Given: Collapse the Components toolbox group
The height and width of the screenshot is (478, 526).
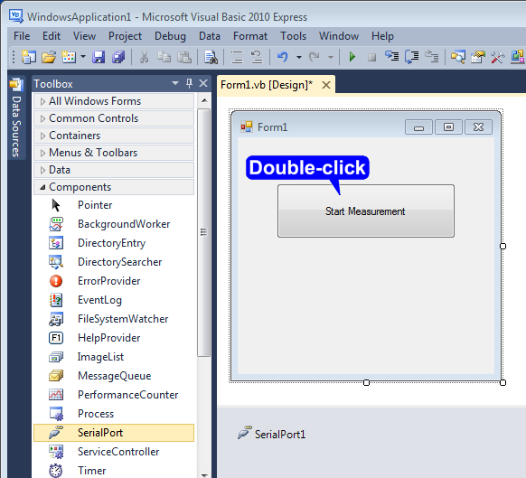Looking at the screenshot, I should click(114, 187).
